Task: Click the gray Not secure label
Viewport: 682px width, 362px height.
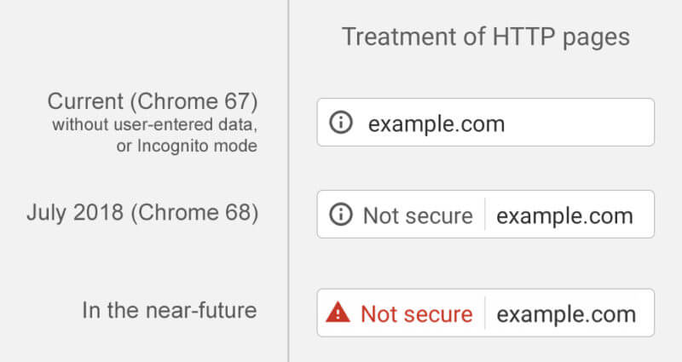Action: [x=418, y=215]
